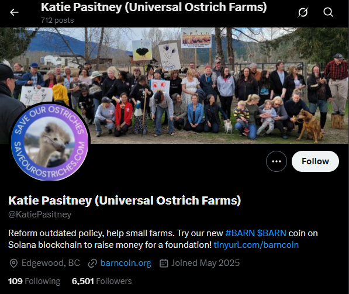
Task: Click the Joined May 2025 text
Action: point(205,263)
